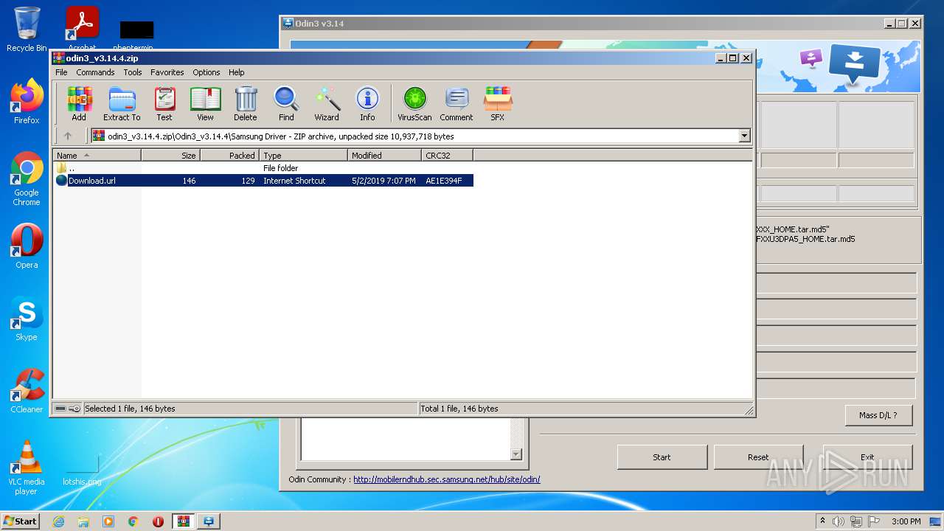The image size is (944, 531).
Task: Show archive Info icon
Action: point(367,104)
